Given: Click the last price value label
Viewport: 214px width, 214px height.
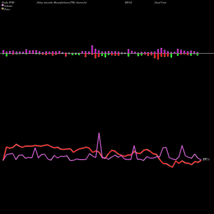Looking at the screenshot, I should point(206,160).
